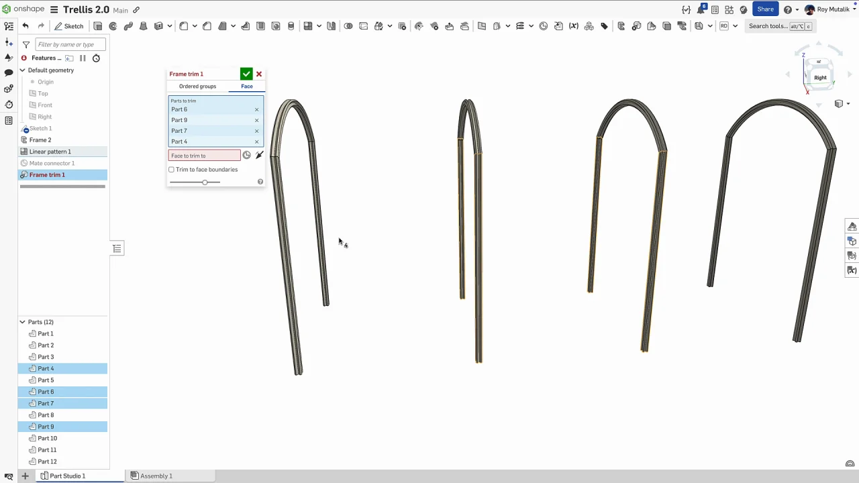Remove Part 6 from Parts to trim
Image resolution: width=859 pixels, height=483 pixels.
coord(256,109)
